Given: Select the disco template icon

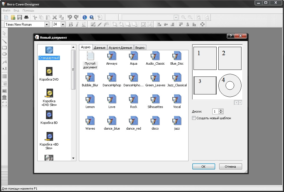Looking at the screenshot, I should tap(155, 121).
